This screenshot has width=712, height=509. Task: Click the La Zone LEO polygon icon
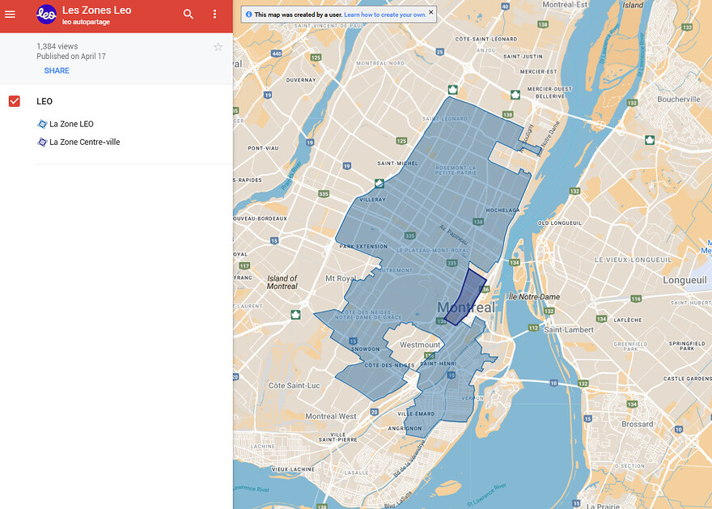tap(42, 124)
